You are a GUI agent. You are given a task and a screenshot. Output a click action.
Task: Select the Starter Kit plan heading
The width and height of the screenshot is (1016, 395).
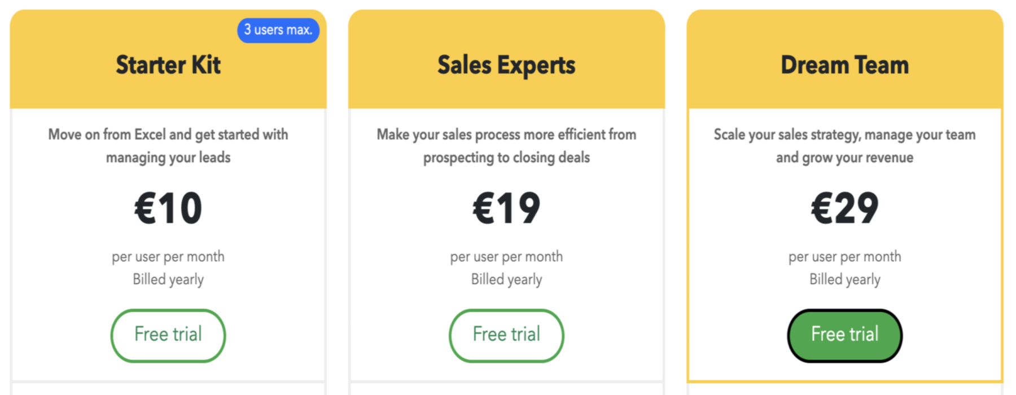(168, 65)
